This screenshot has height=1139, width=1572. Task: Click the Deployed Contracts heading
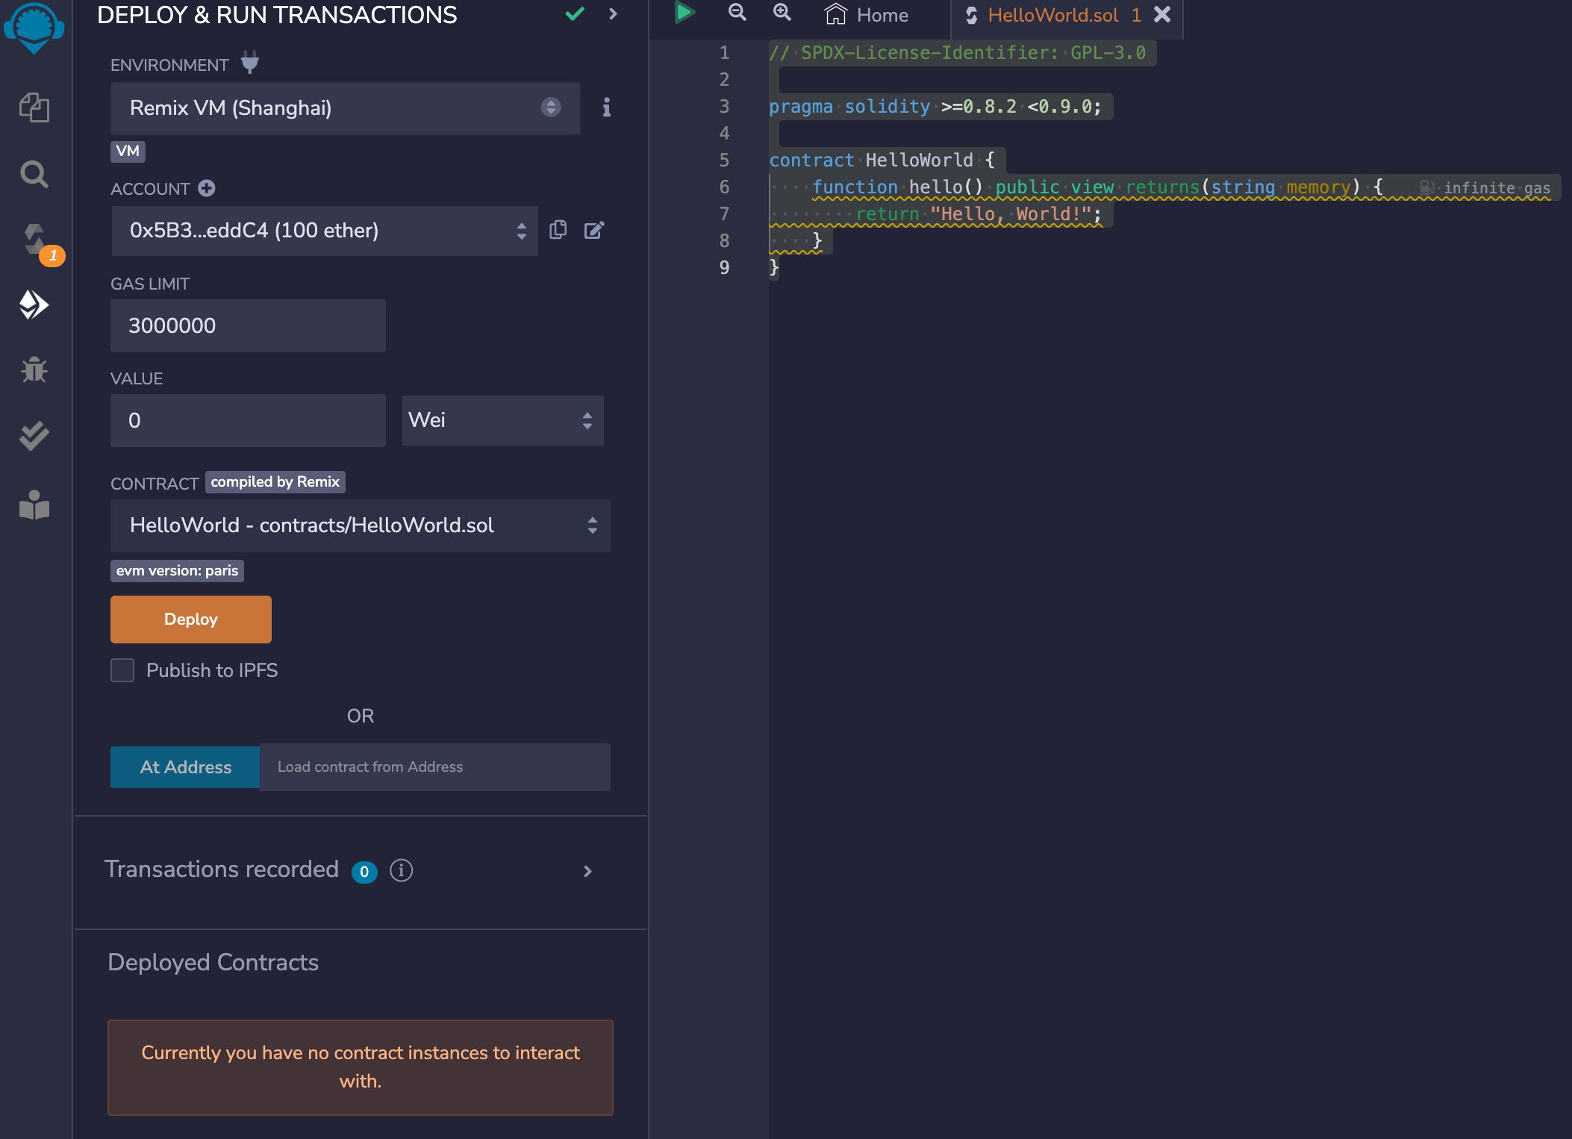213,963
